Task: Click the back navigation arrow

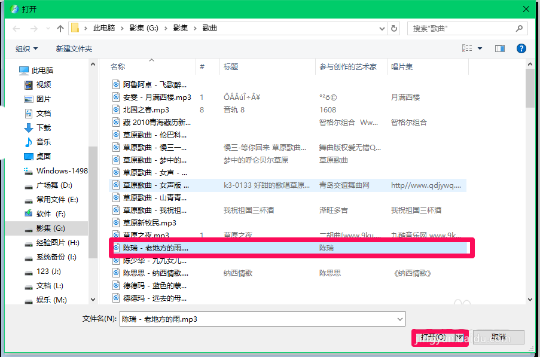Action: point(16,28)
